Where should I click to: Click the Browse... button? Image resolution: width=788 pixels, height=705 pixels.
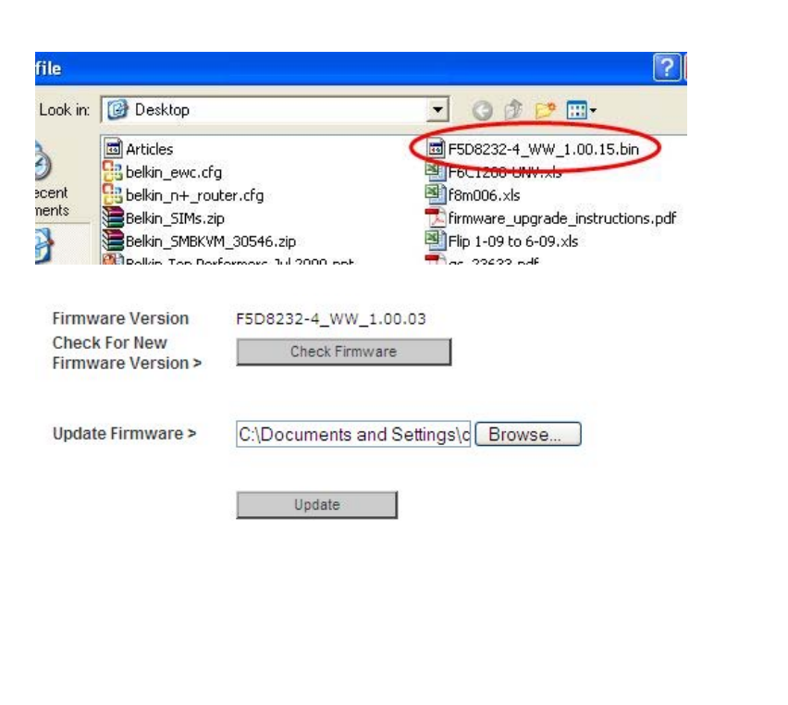pos(528,434)
